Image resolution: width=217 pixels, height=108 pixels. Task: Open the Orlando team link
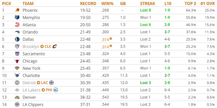click(x=30, y=32)
